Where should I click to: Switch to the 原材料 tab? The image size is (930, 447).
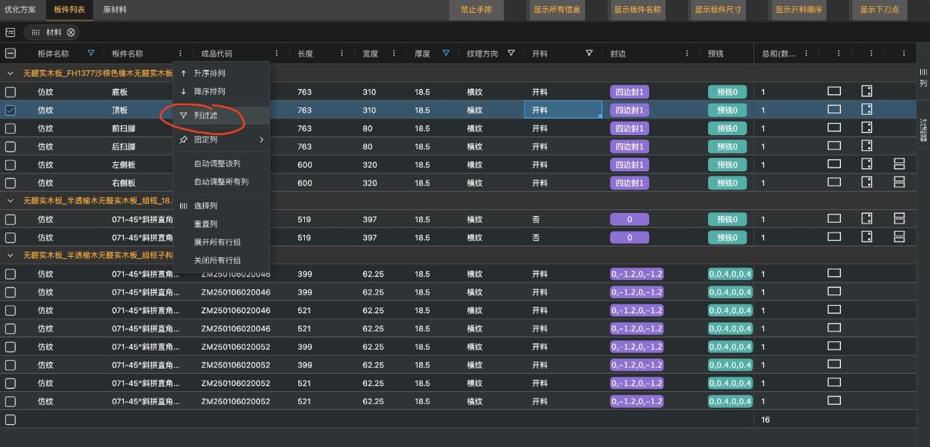[x=115, y=10]
